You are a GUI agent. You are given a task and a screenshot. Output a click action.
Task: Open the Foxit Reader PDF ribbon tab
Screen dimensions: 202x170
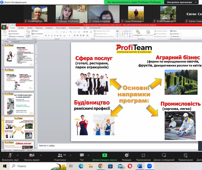[x=95, y=28]
